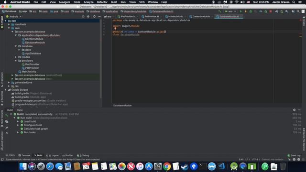Viewport: 306px width, 172px height.
Task: Click the Spotlight search icon in menu bar
Action: click(294, 2)
